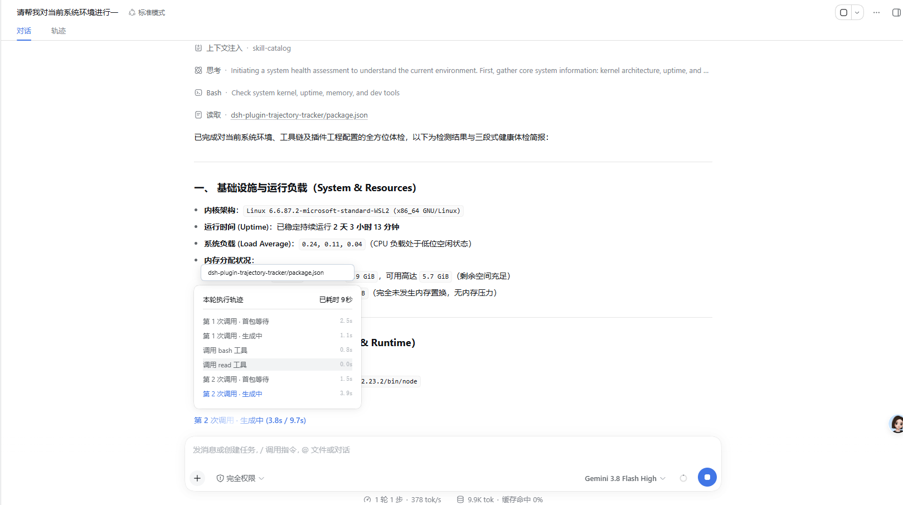
Task: Toggle the right sidebar panel icon
Action: coord(896,12)
